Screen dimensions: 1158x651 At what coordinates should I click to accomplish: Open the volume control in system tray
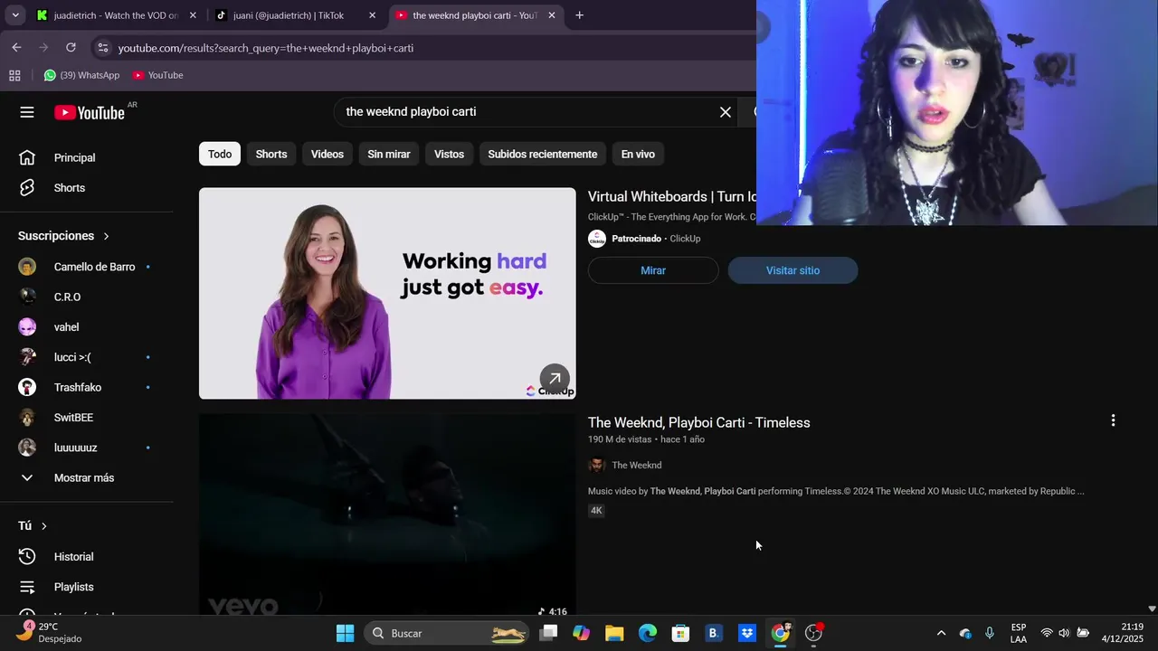coord(1064,633)
